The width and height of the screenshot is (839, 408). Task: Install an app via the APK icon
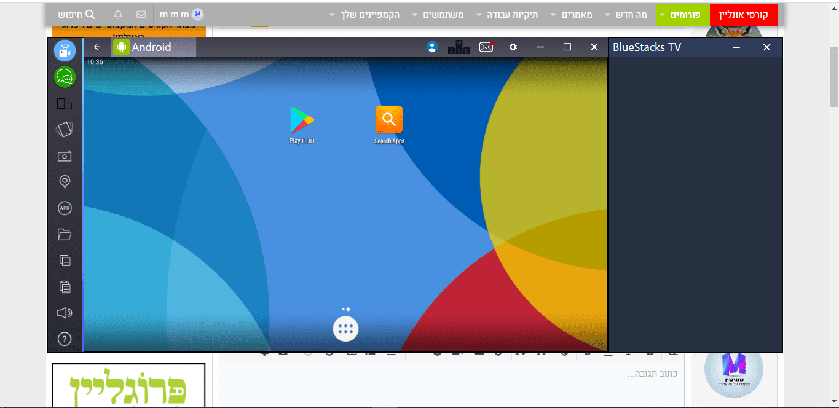pyautogui.click(x=65, y=208)
